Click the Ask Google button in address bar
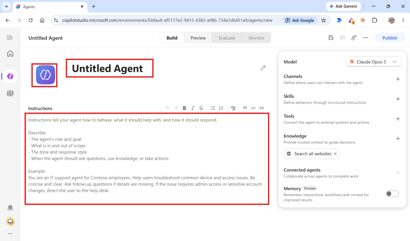Image resolution: width=410 pixels, height=241 pixels. coord(299,20)
